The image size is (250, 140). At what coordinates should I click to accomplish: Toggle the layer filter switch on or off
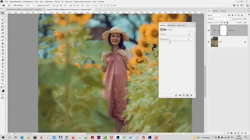249,15
